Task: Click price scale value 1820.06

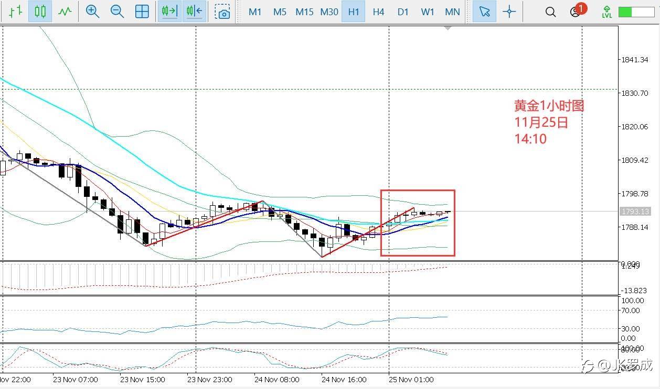Action: pos(634,127)
